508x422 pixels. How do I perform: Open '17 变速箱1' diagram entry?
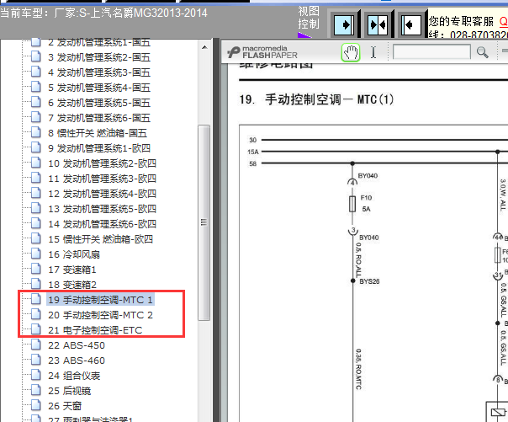click(x=72, y=270)
